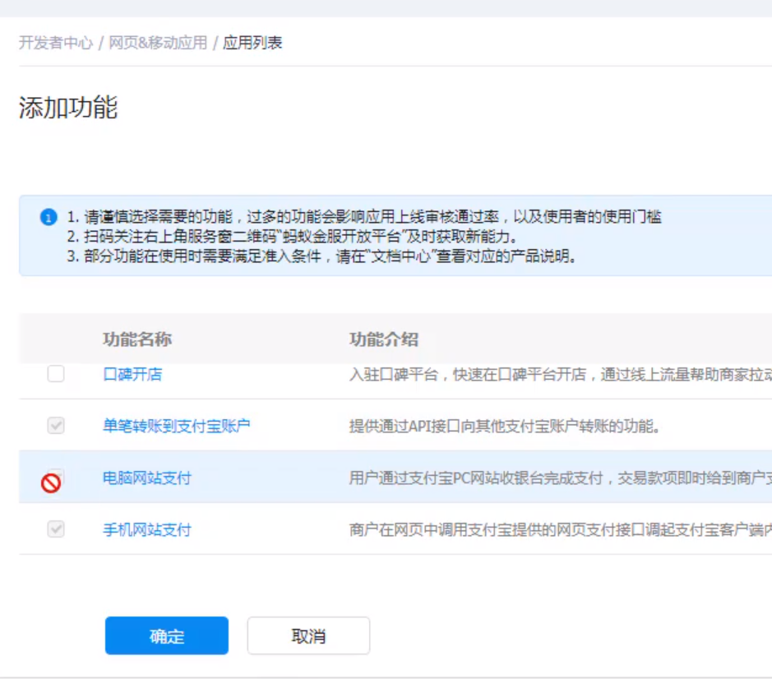The width and height of the screenshot is (772, 679).
Task: Select 网页&移动应用 in the breadcrumb
Action: coord(158,43)
